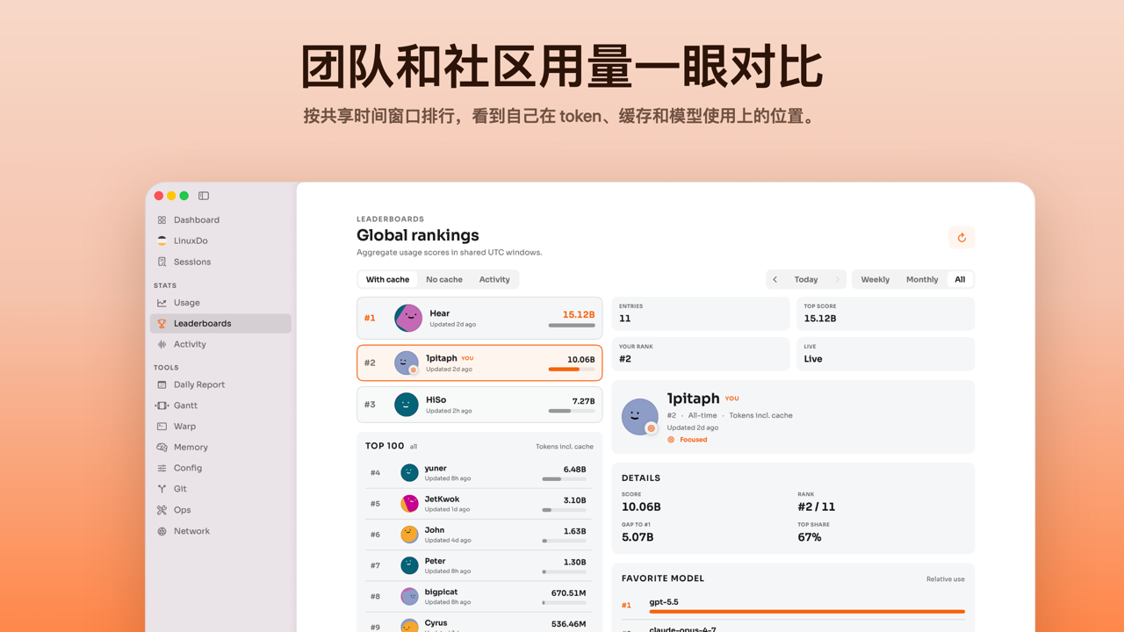Advance date with right chevron
Viewport: 1124px width, 632px height.
837,279
